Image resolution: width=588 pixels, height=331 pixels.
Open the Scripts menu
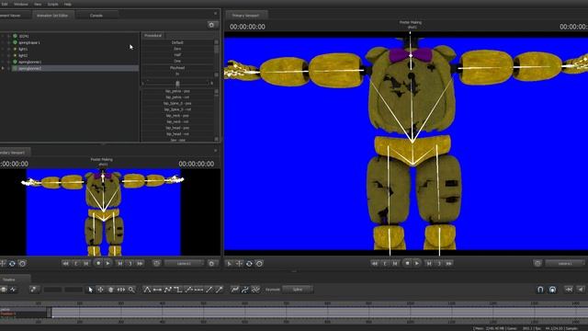click(x=52, y=4)
